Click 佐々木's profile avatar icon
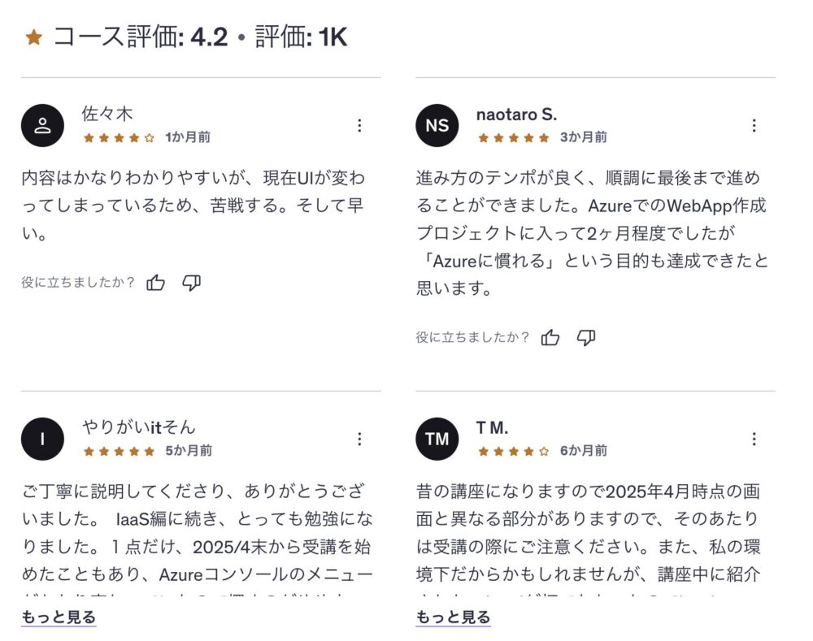This screenshot has width=813, height=641. click(x=42, y=125)
